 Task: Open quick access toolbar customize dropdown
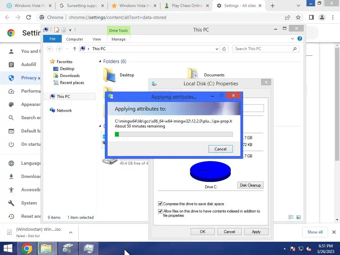pos(70,30)
